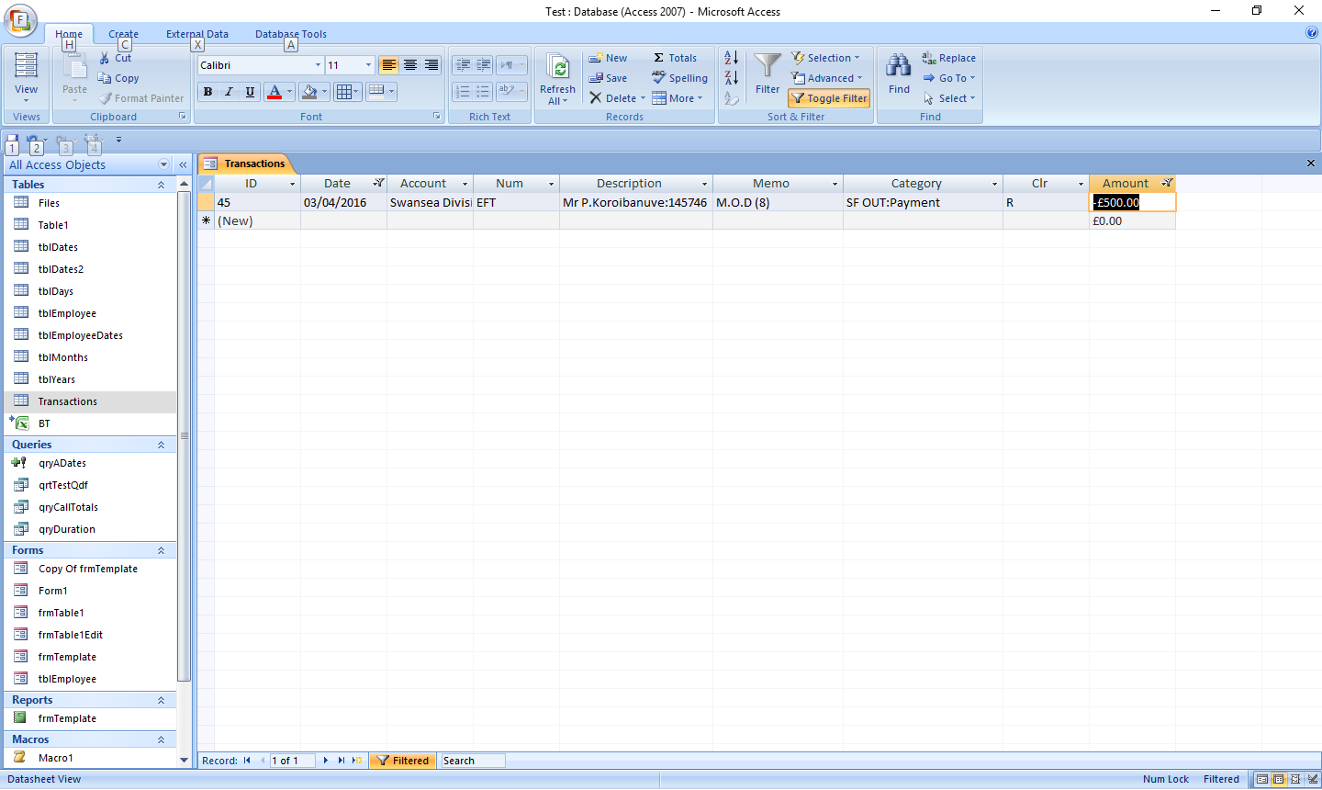Sort descending Z to A

(x=731, y=78)
